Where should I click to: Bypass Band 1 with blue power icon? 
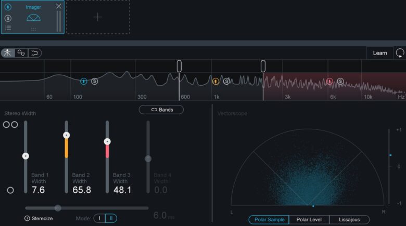point(84,81)
